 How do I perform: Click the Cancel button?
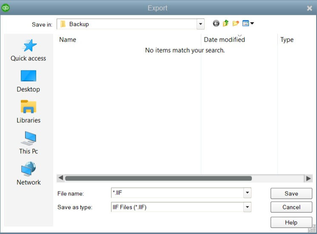pyautogui.click(x=291, y=207)
